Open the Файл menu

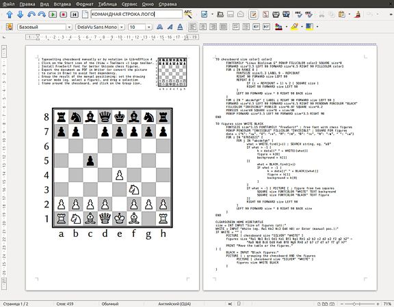pos(8,4)
